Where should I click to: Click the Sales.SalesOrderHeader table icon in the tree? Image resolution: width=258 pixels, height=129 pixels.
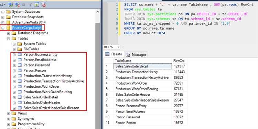pyautogui.click(x=20, y=103)
